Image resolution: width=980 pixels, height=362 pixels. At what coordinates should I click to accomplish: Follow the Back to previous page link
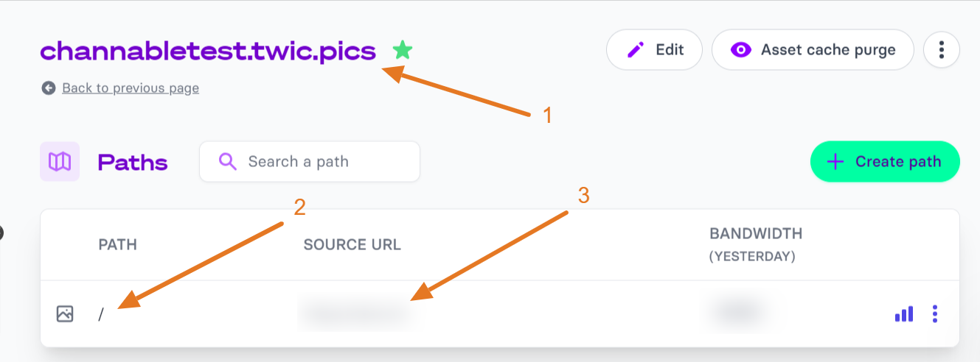131,88
